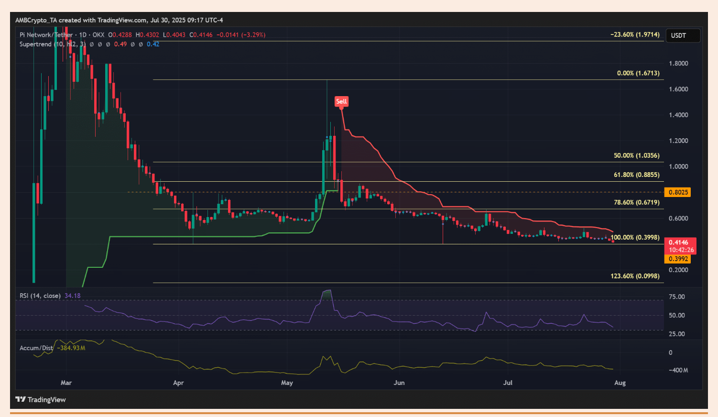Click the 1.0000 mark on price scale
This screenshot has width=718, height=417.
click(678, 166)
